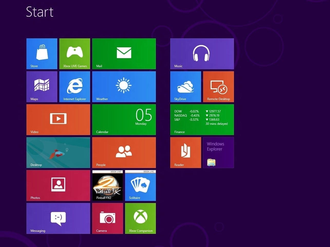Switch to Desktop via fish thumbnail tile
This screenshot has width=330, height=247.
[x=58, y=152]
